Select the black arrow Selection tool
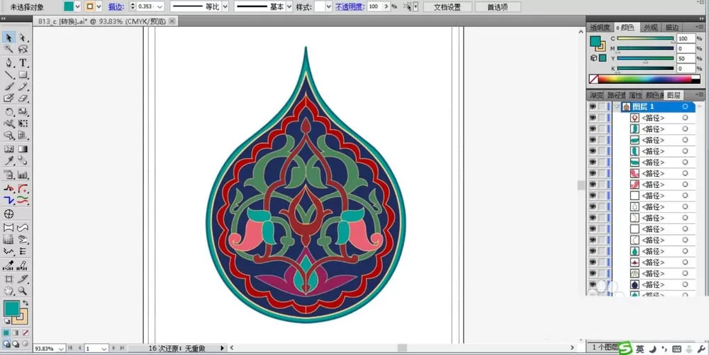This screenshot has width=709, height=355. (x=9, y=37)
